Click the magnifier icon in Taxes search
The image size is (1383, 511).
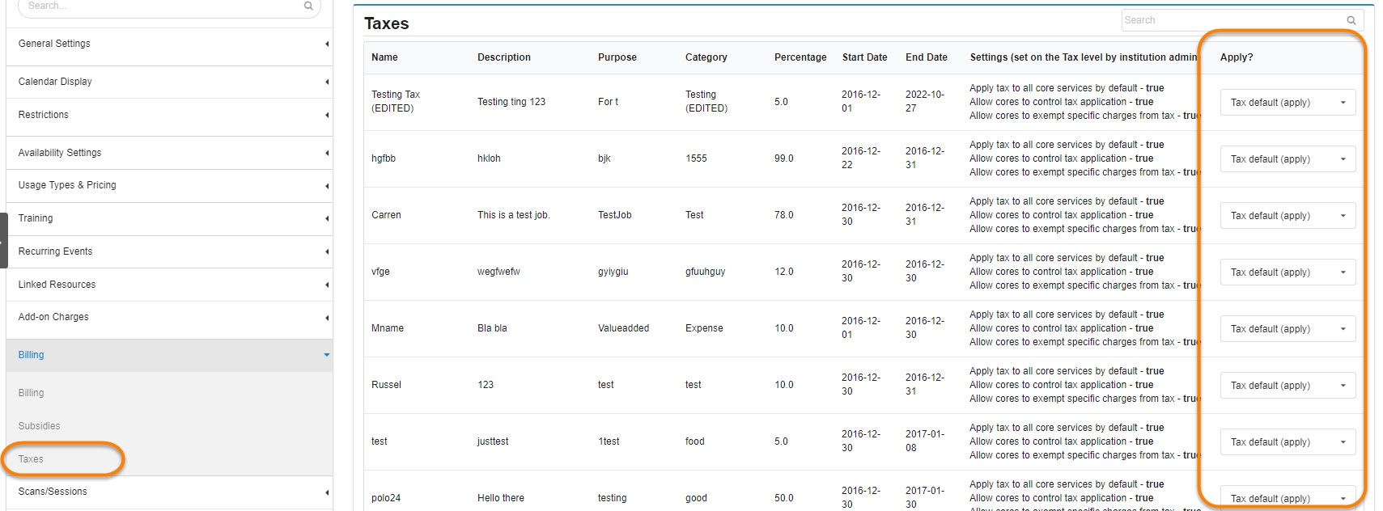coord(1351,20)
